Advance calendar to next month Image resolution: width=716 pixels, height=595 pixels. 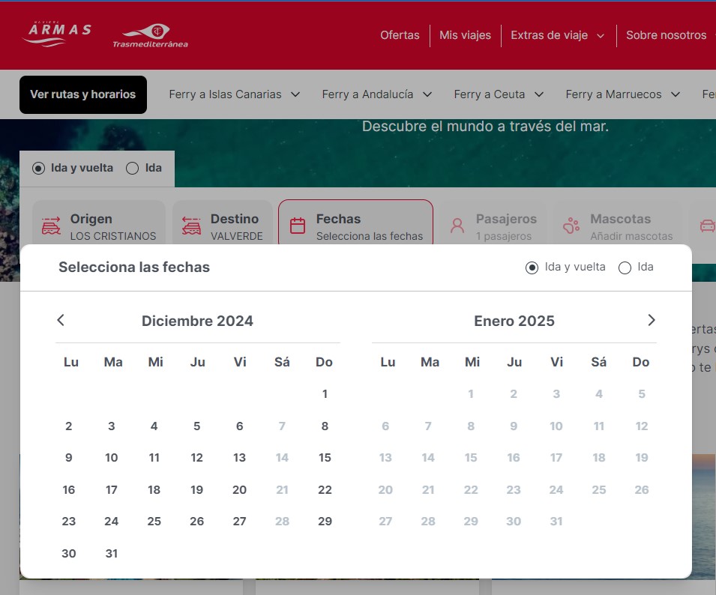coord(651,321)
